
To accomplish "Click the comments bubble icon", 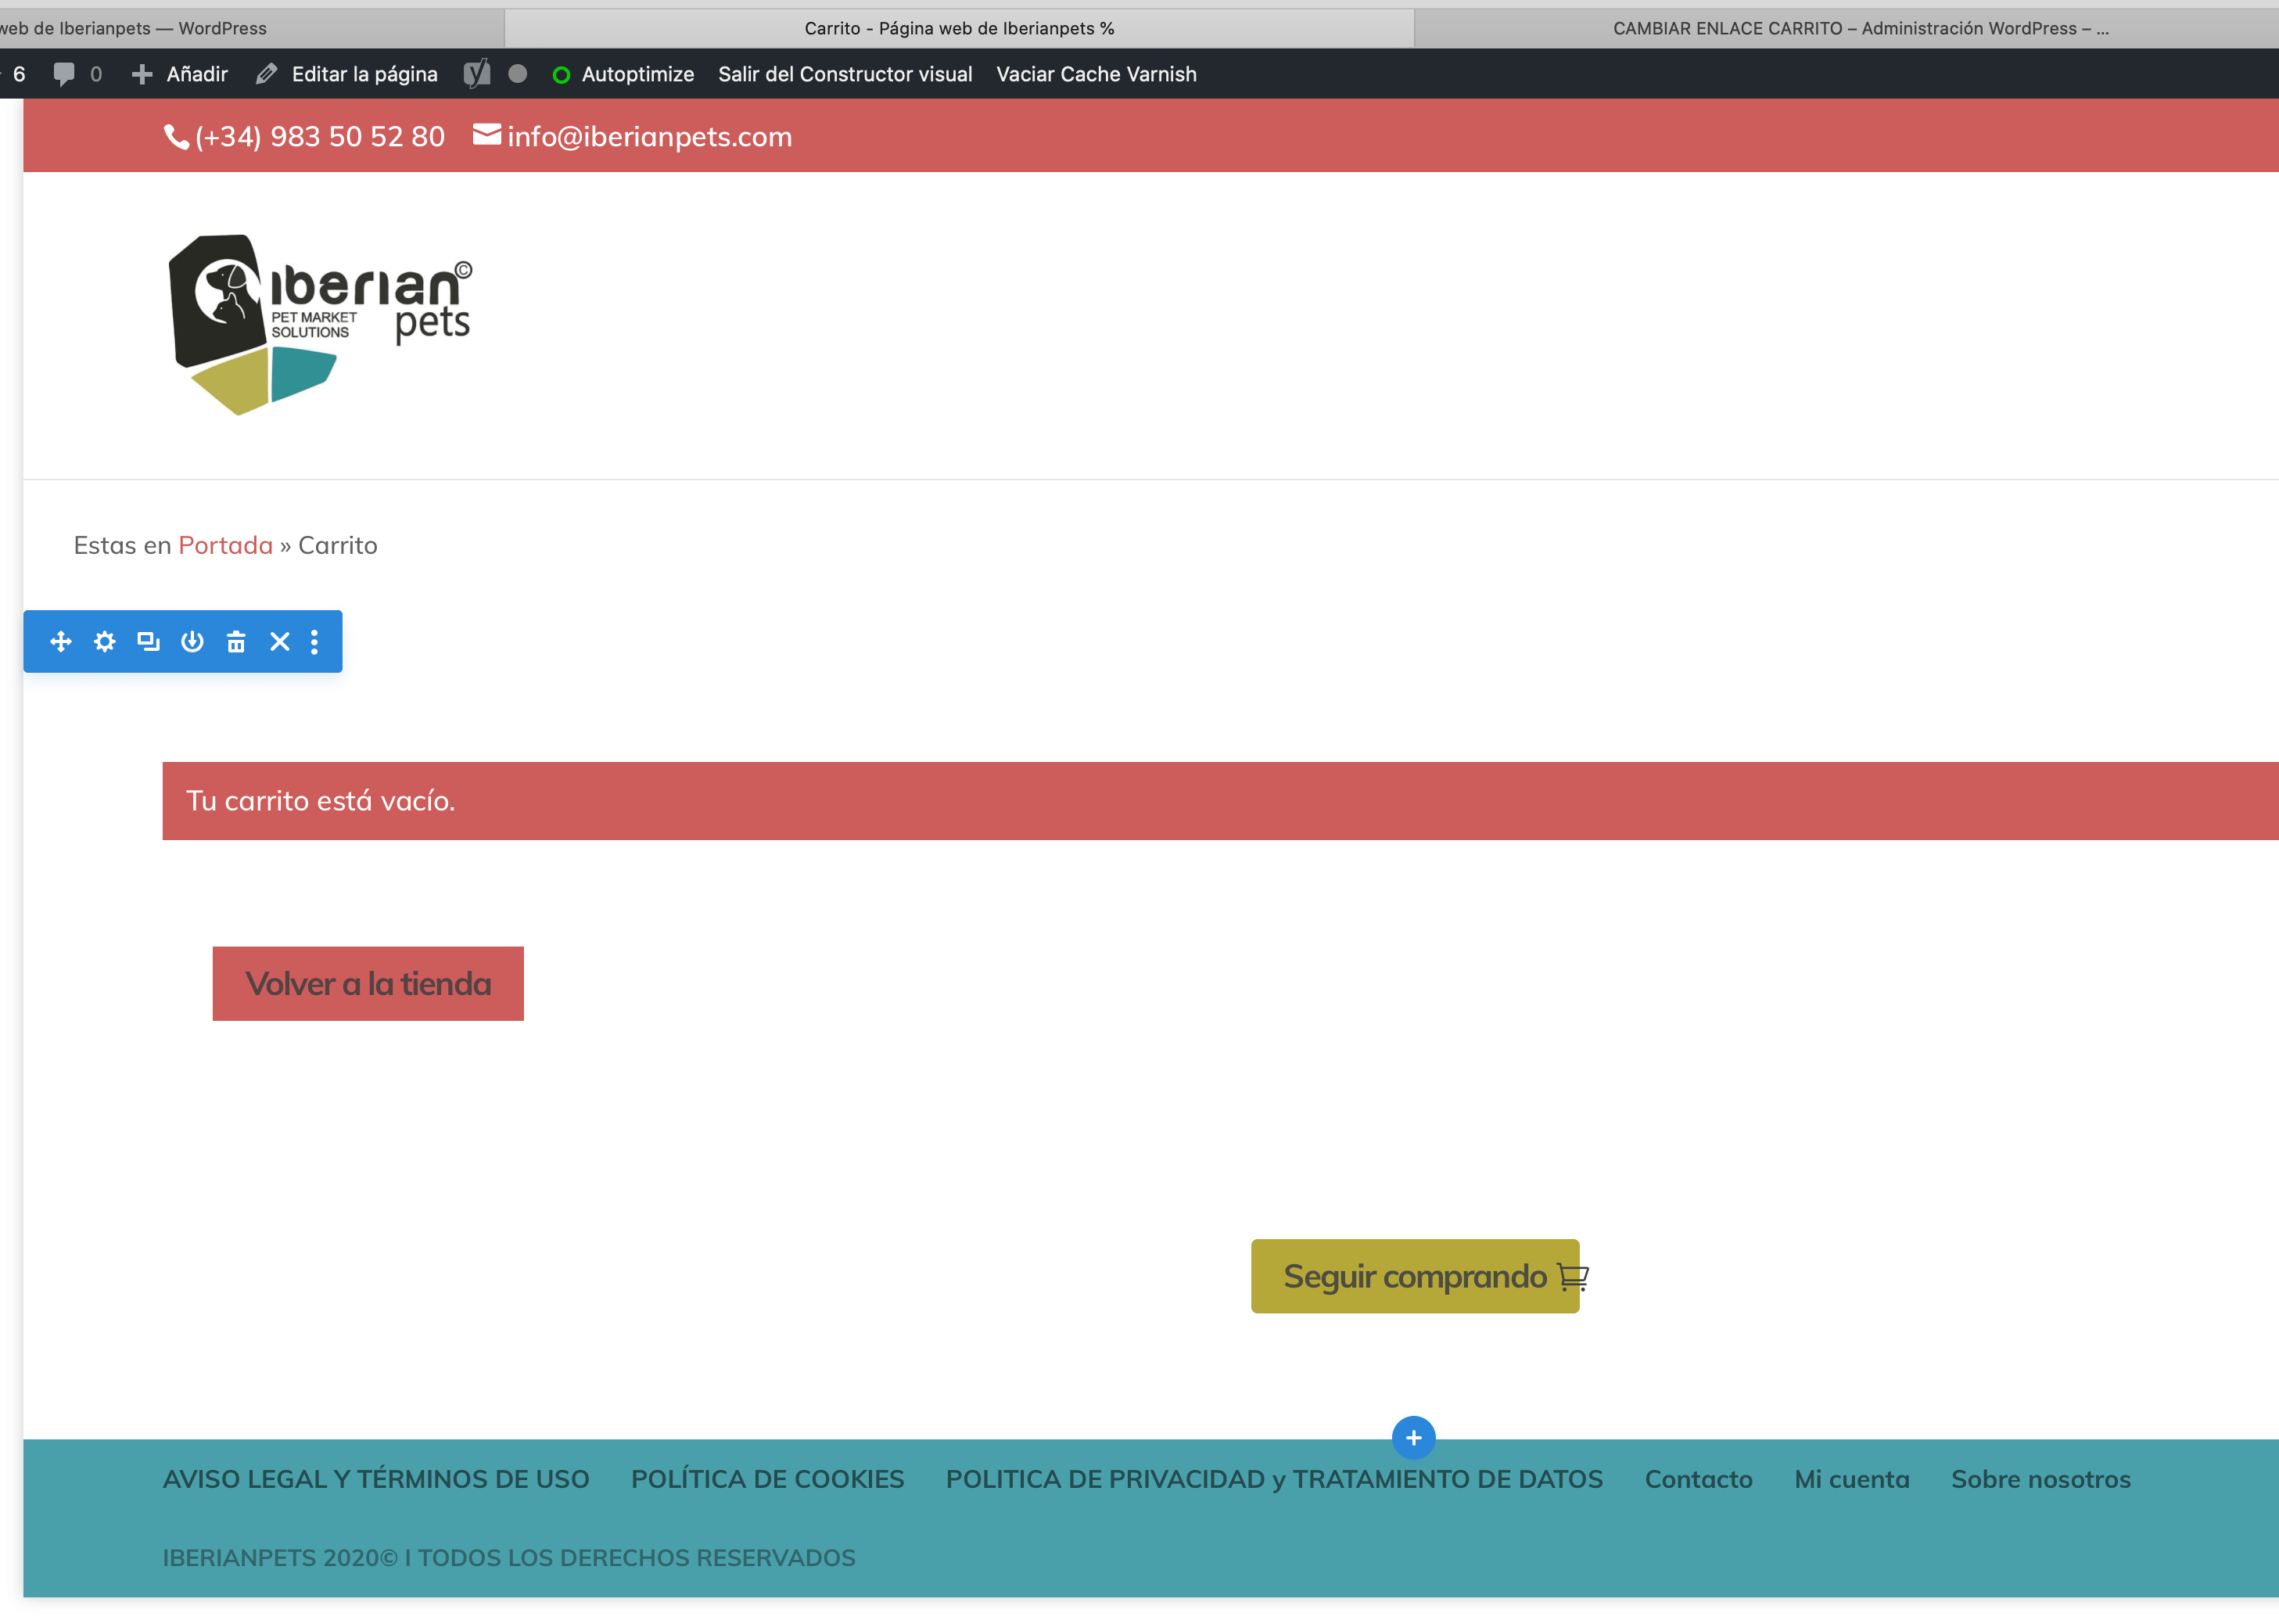I will 64,74.
